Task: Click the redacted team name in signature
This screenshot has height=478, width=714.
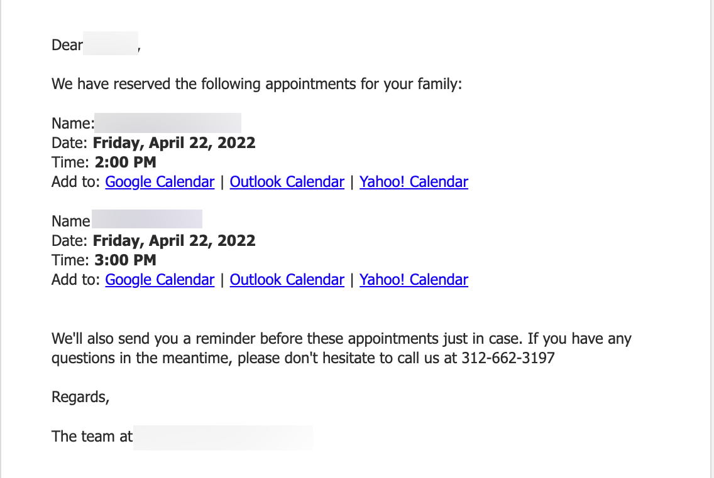Action: (223, 438)
